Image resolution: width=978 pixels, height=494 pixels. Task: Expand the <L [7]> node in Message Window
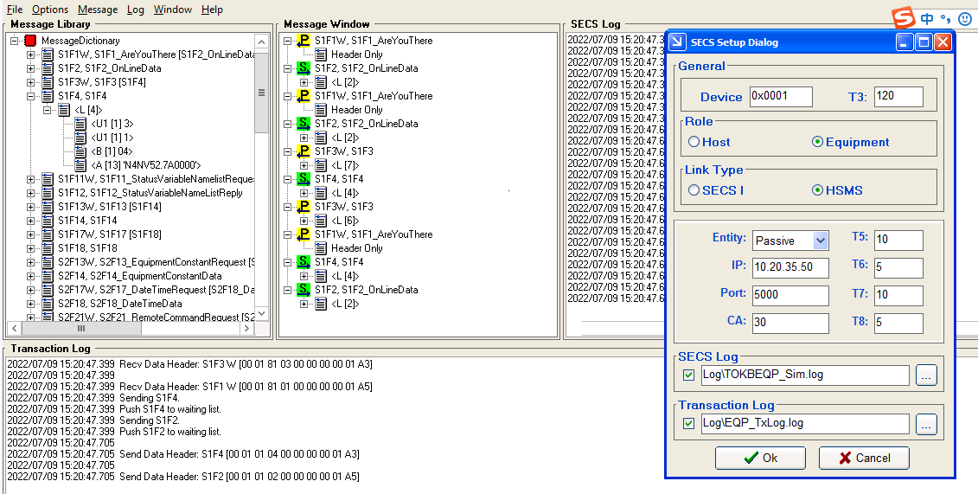coord(304,165)
